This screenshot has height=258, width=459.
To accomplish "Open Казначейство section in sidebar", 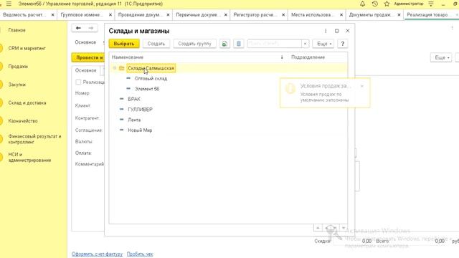I will [23, 121].
